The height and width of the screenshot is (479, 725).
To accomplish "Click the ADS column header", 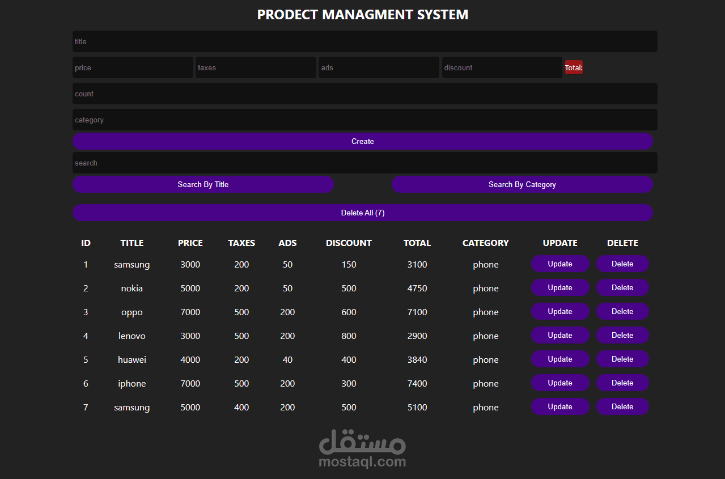I will tap(287, 243).
